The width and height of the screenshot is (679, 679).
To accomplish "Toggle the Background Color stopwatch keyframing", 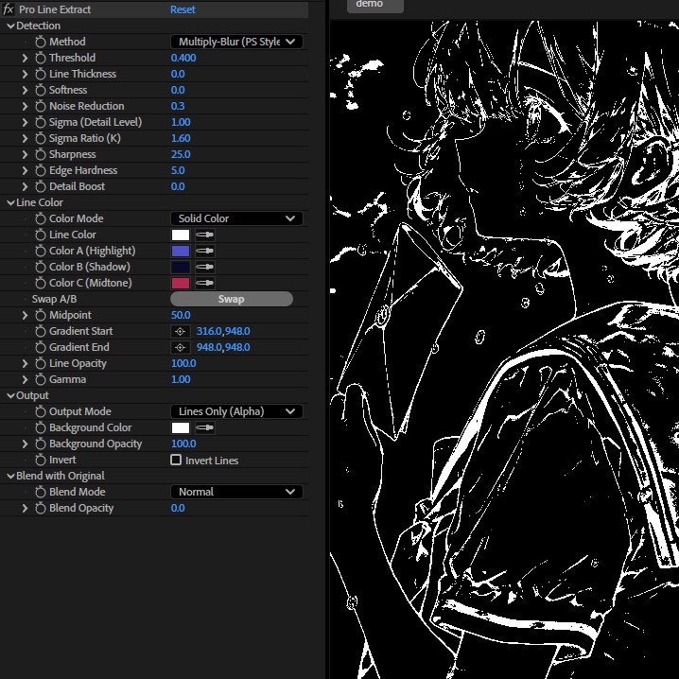I will pyautogui.click(x=41, y=427).
